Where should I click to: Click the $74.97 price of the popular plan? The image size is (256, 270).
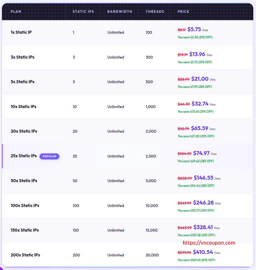click(x=201, y=153)
